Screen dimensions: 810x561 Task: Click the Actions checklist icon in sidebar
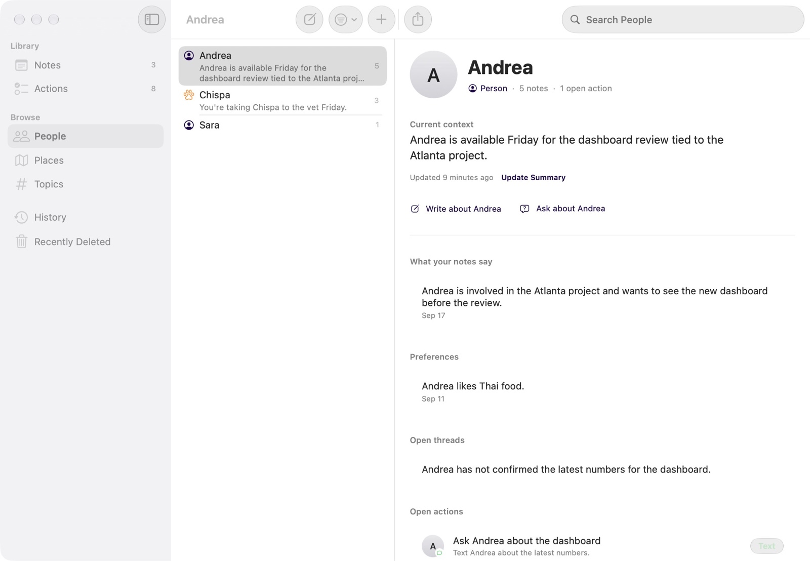point(21,89)
